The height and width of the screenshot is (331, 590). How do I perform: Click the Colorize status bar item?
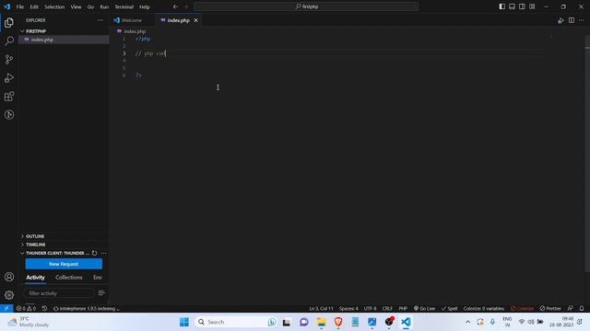point(522,309)
